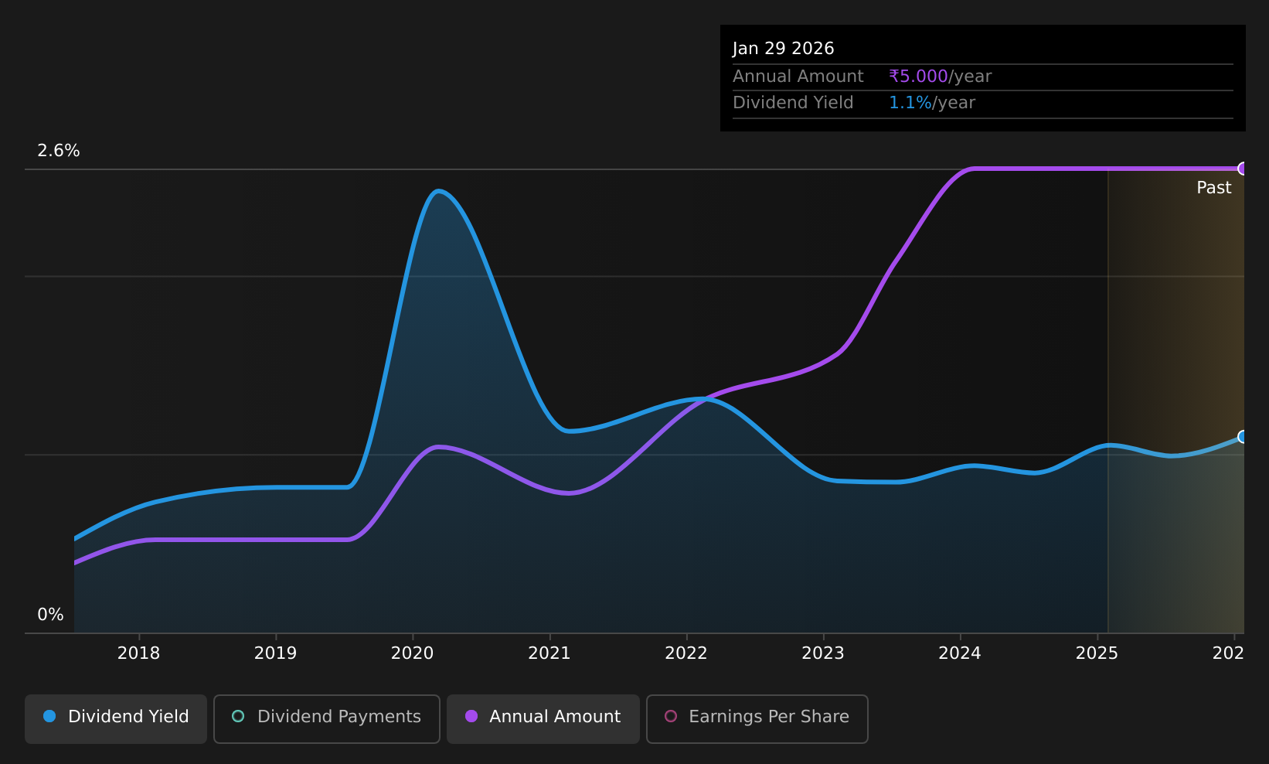Image resolution: width=1269 pixels, height=764 pixels.
Task: Click the Jan 29 2026 tooltip date
Action: tap(784, 49)
